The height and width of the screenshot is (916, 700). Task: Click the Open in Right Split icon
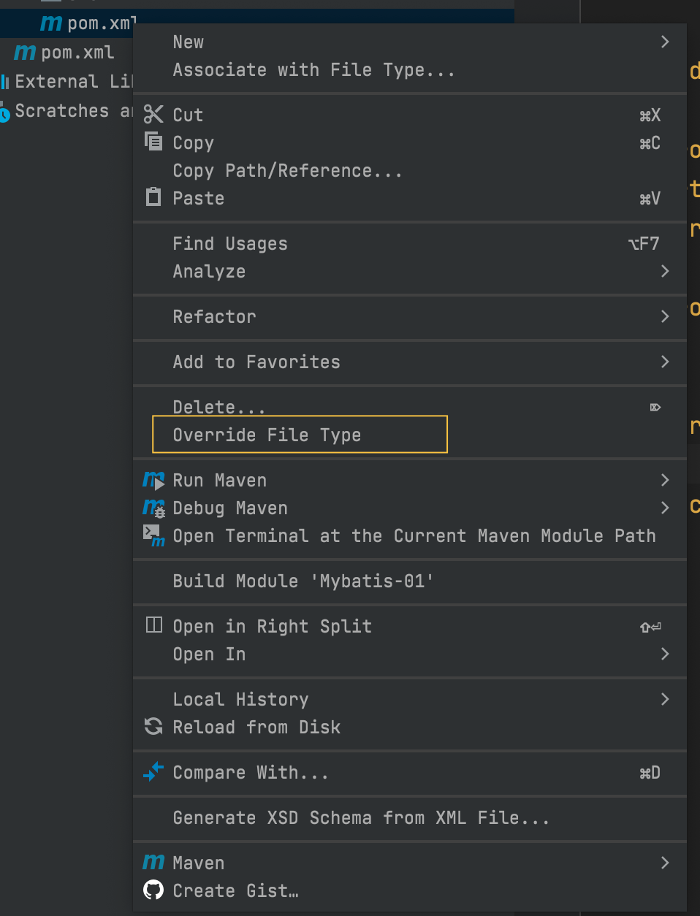tap(153, 625)
